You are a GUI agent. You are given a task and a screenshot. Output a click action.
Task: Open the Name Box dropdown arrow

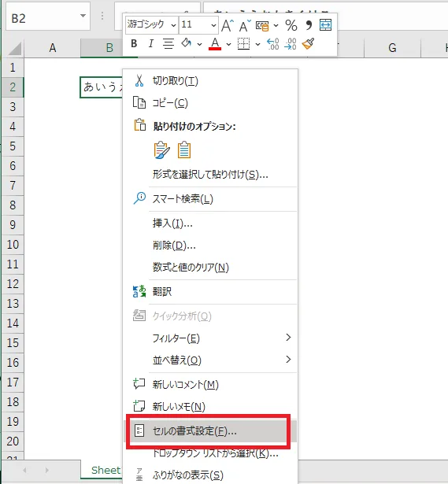(x=83, y=16)
